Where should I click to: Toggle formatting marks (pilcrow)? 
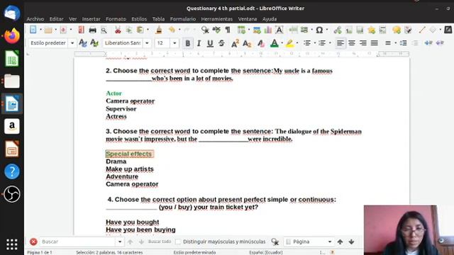228,30
